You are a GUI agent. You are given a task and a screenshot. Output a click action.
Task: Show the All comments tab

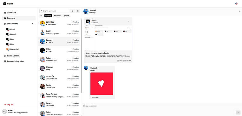click(41, 16)
